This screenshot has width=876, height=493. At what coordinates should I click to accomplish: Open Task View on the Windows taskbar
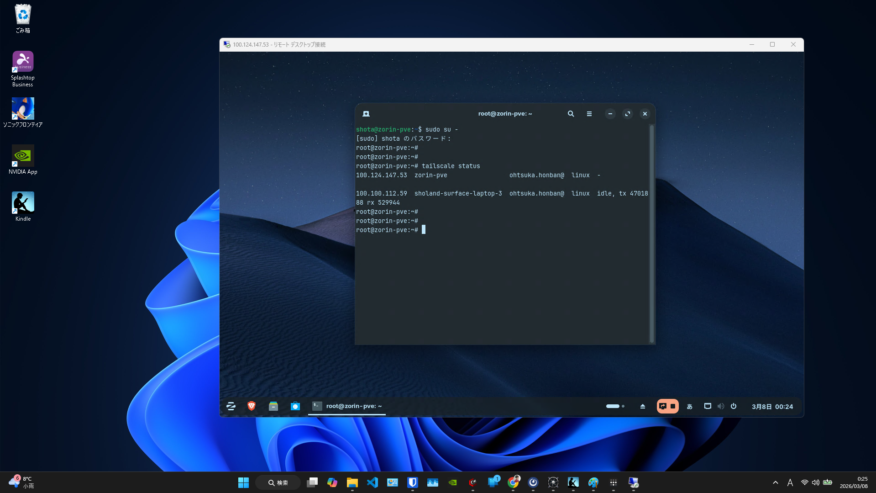click(312, 482)
